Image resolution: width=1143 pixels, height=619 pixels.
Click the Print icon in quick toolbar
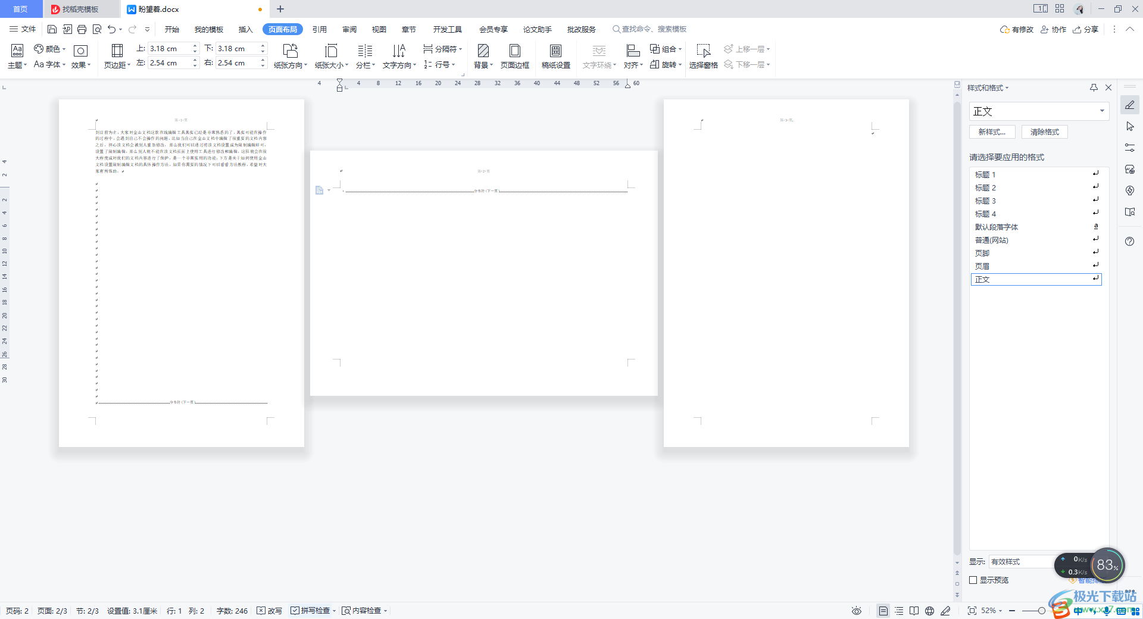pos(82,29)
